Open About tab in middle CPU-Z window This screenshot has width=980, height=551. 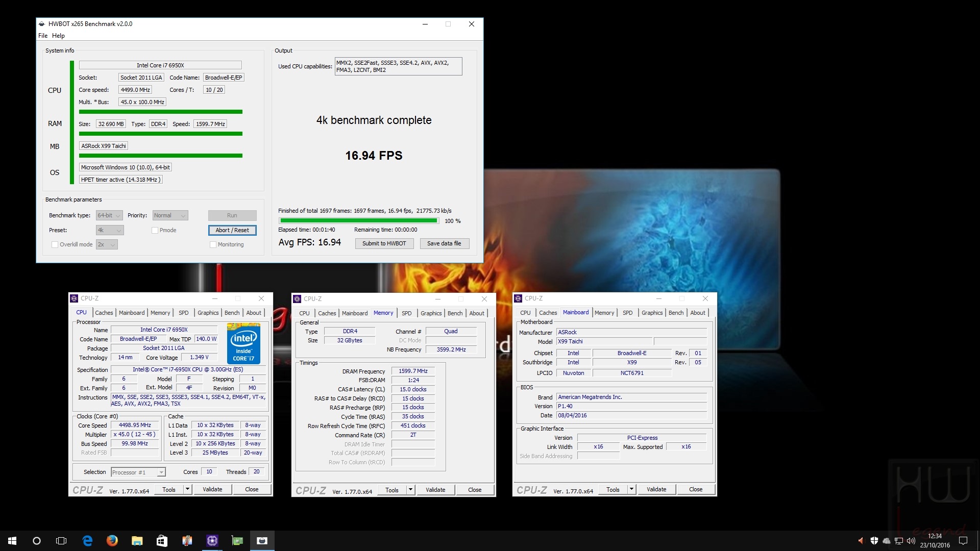pos(477,313)
